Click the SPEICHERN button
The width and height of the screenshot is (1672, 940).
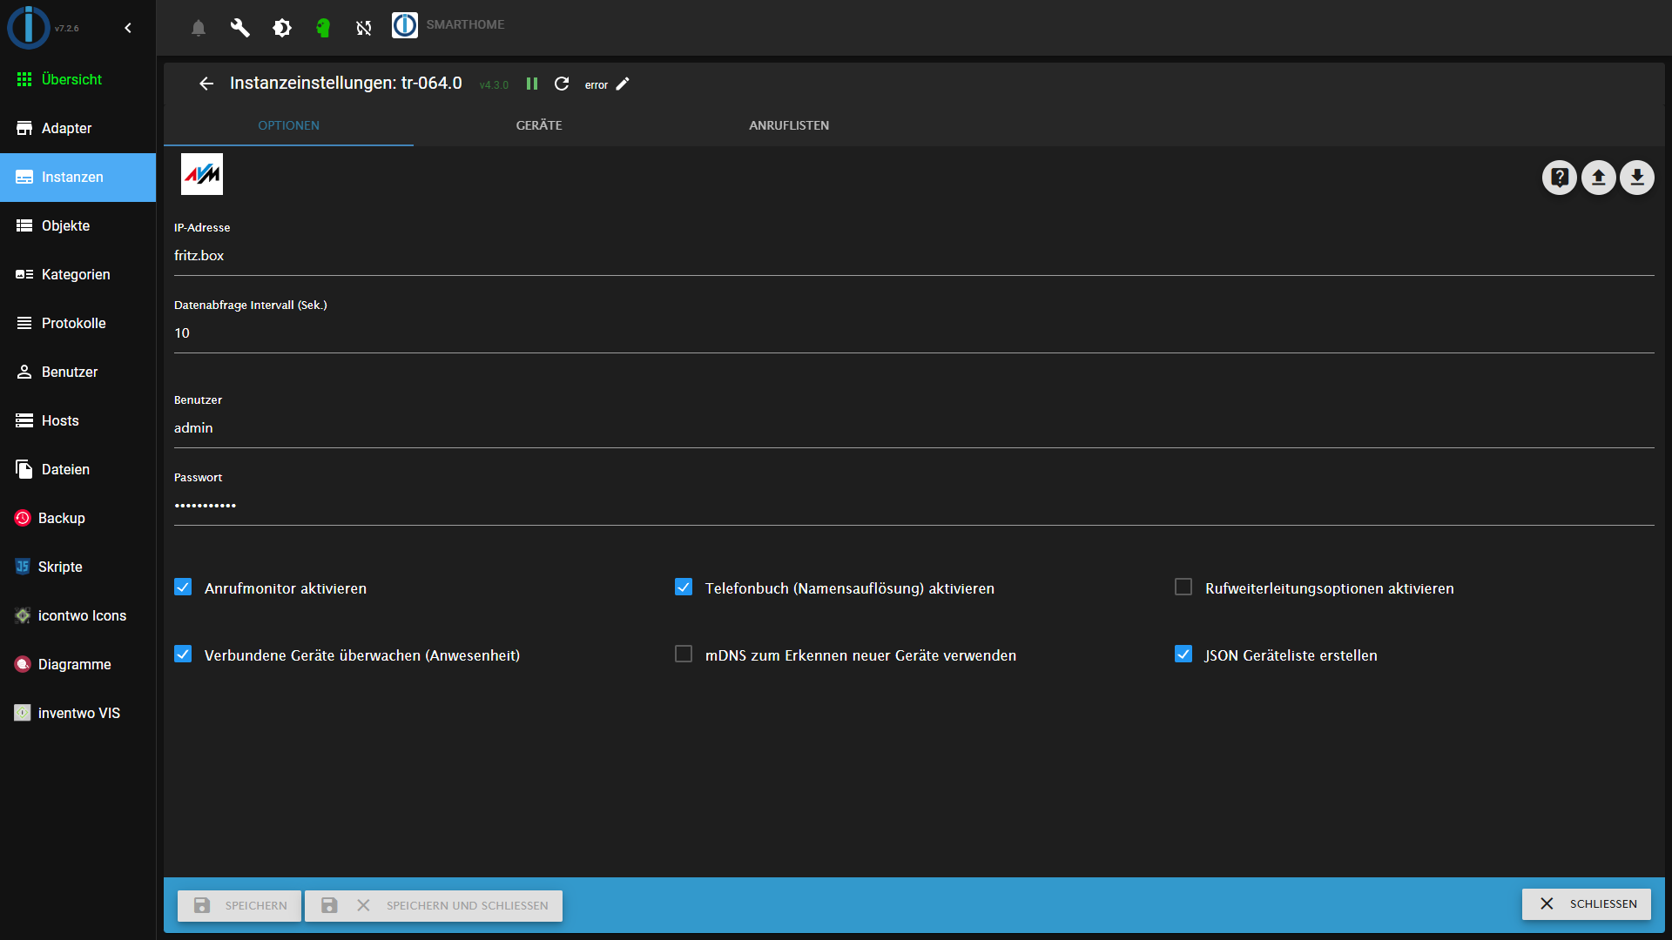(239, 905)
